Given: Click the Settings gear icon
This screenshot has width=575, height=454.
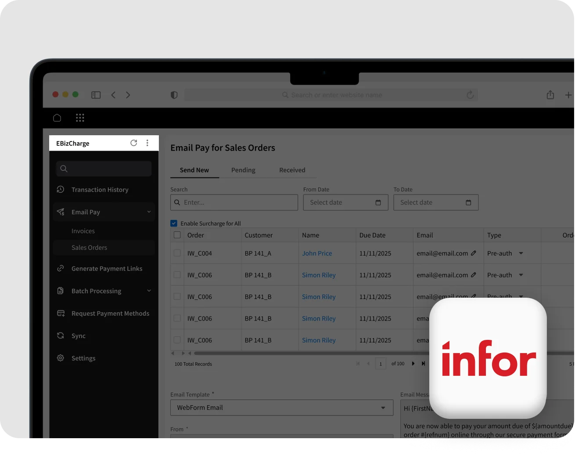Looking at the screenshot, I should [61, 358].
